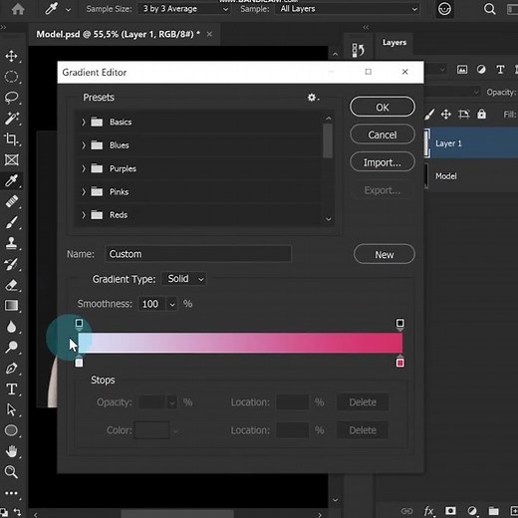The height and width of the screenshot is (518, 518).
Task: Click OK in Gradient Editor
Action: (x=383, y=107)
